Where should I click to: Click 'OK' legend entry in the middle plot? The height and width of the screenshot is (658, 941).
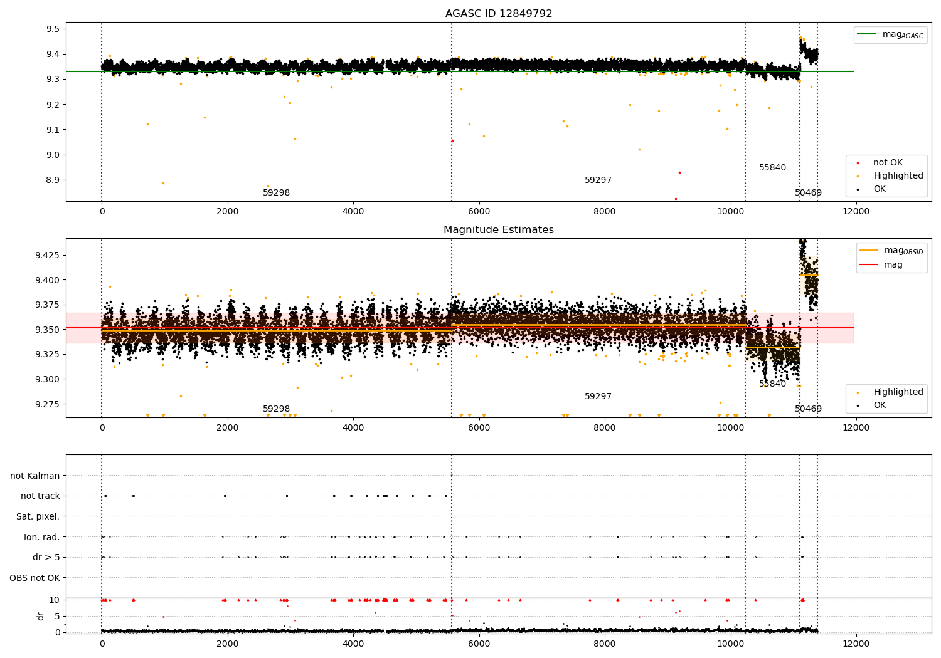coord(880,405)
